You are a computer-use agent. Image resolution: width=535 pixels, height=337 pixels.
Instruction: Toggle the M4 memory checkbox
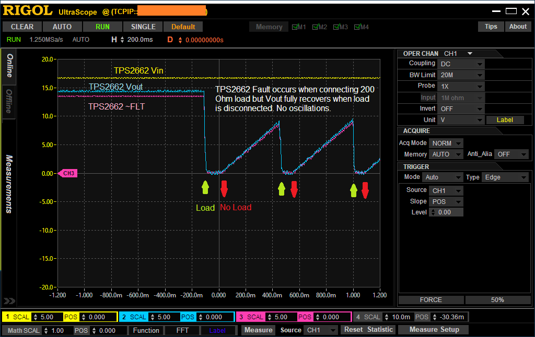(x=357, y=27)
